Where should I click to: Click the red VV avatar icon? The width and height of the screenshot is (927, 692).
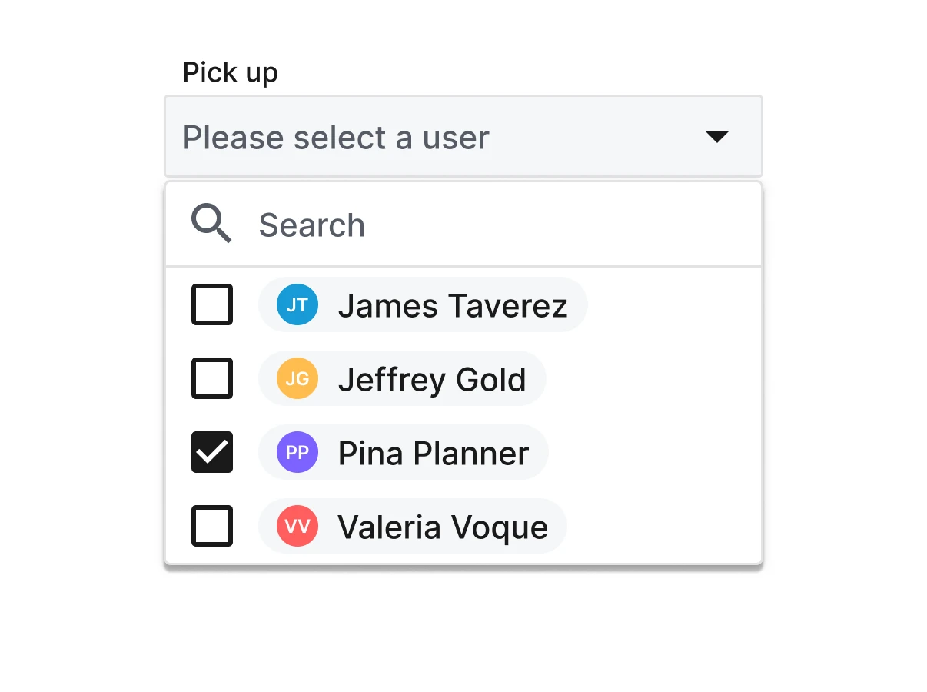click(x=297, y=526)
